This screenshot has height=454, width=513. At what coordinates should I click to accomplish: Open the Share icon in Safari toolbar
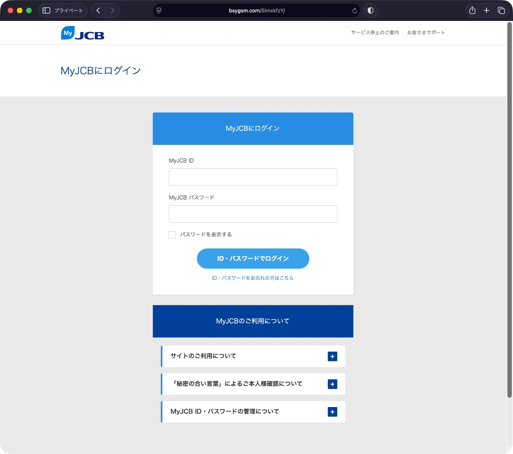pyautogui.click(x=473, y=10)
